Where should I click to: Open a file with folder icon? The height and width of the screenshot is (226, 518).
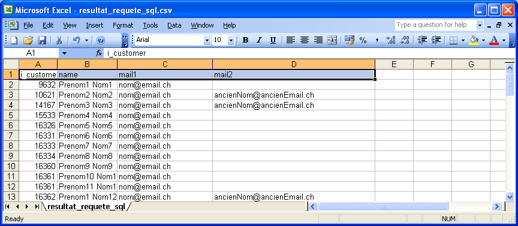pos(28,40)
